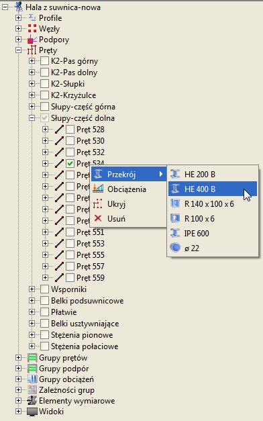Click the Węzły red nodes icon

[32, 28]
